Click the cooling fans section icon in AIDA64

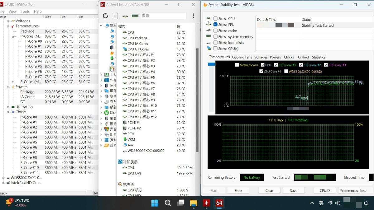pyautogui.click(x=120, y=162)
